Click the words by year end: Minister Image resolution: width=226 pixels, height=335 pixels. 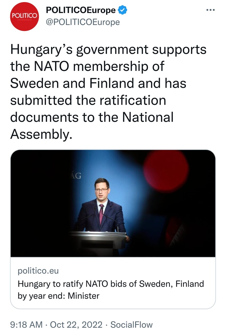point(58,296)
